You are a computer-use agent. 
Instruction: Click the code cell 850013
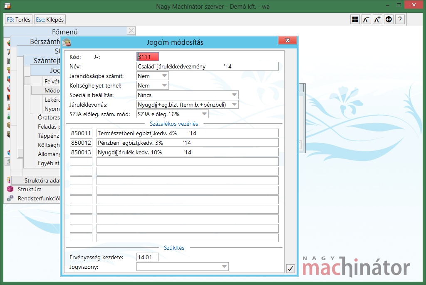tap(81, 152)
